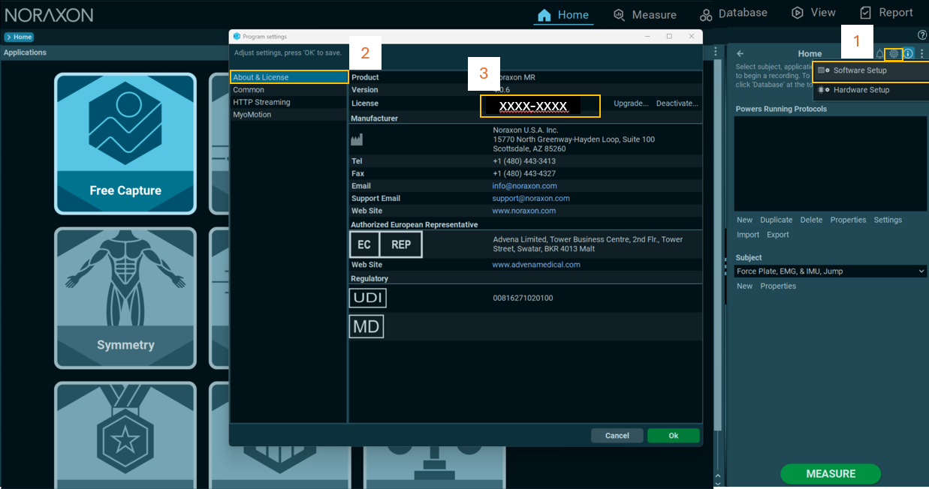Choose Software Setup from the menu
Image resolution: width=929 pixels, height=489 pixels.
pos(871,70)
